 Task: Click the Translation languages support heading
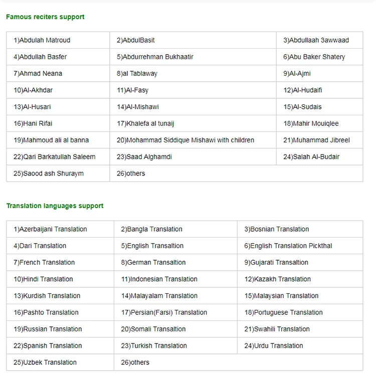coord(55,206)
